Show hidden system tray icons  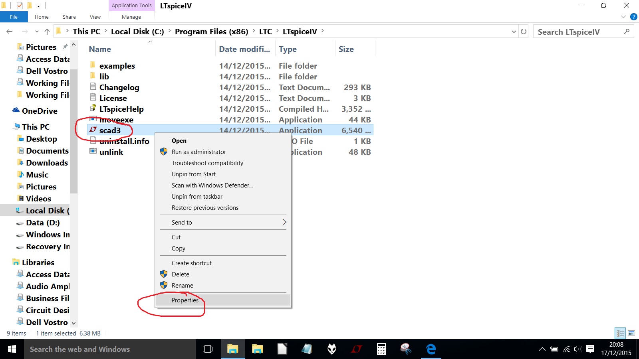click(542, 349)
